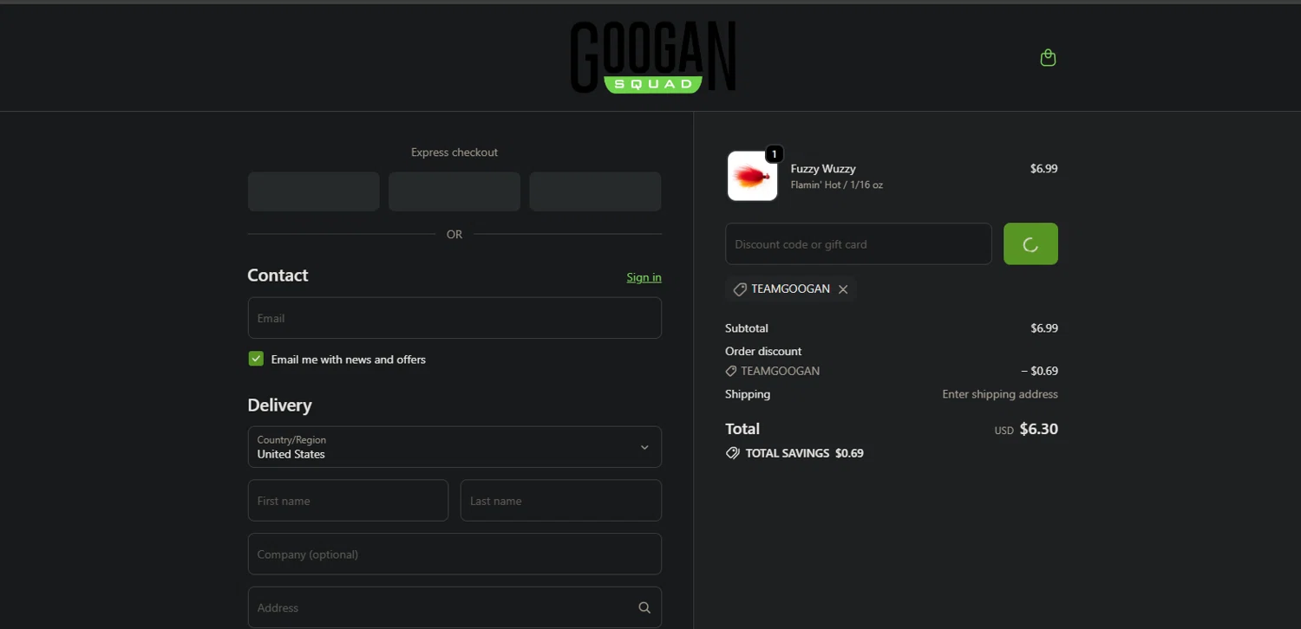This screenshot has height=629, width=1301.
Task: Click the Fuzzy Wuzzy product name
Action: tap(823, 169)
